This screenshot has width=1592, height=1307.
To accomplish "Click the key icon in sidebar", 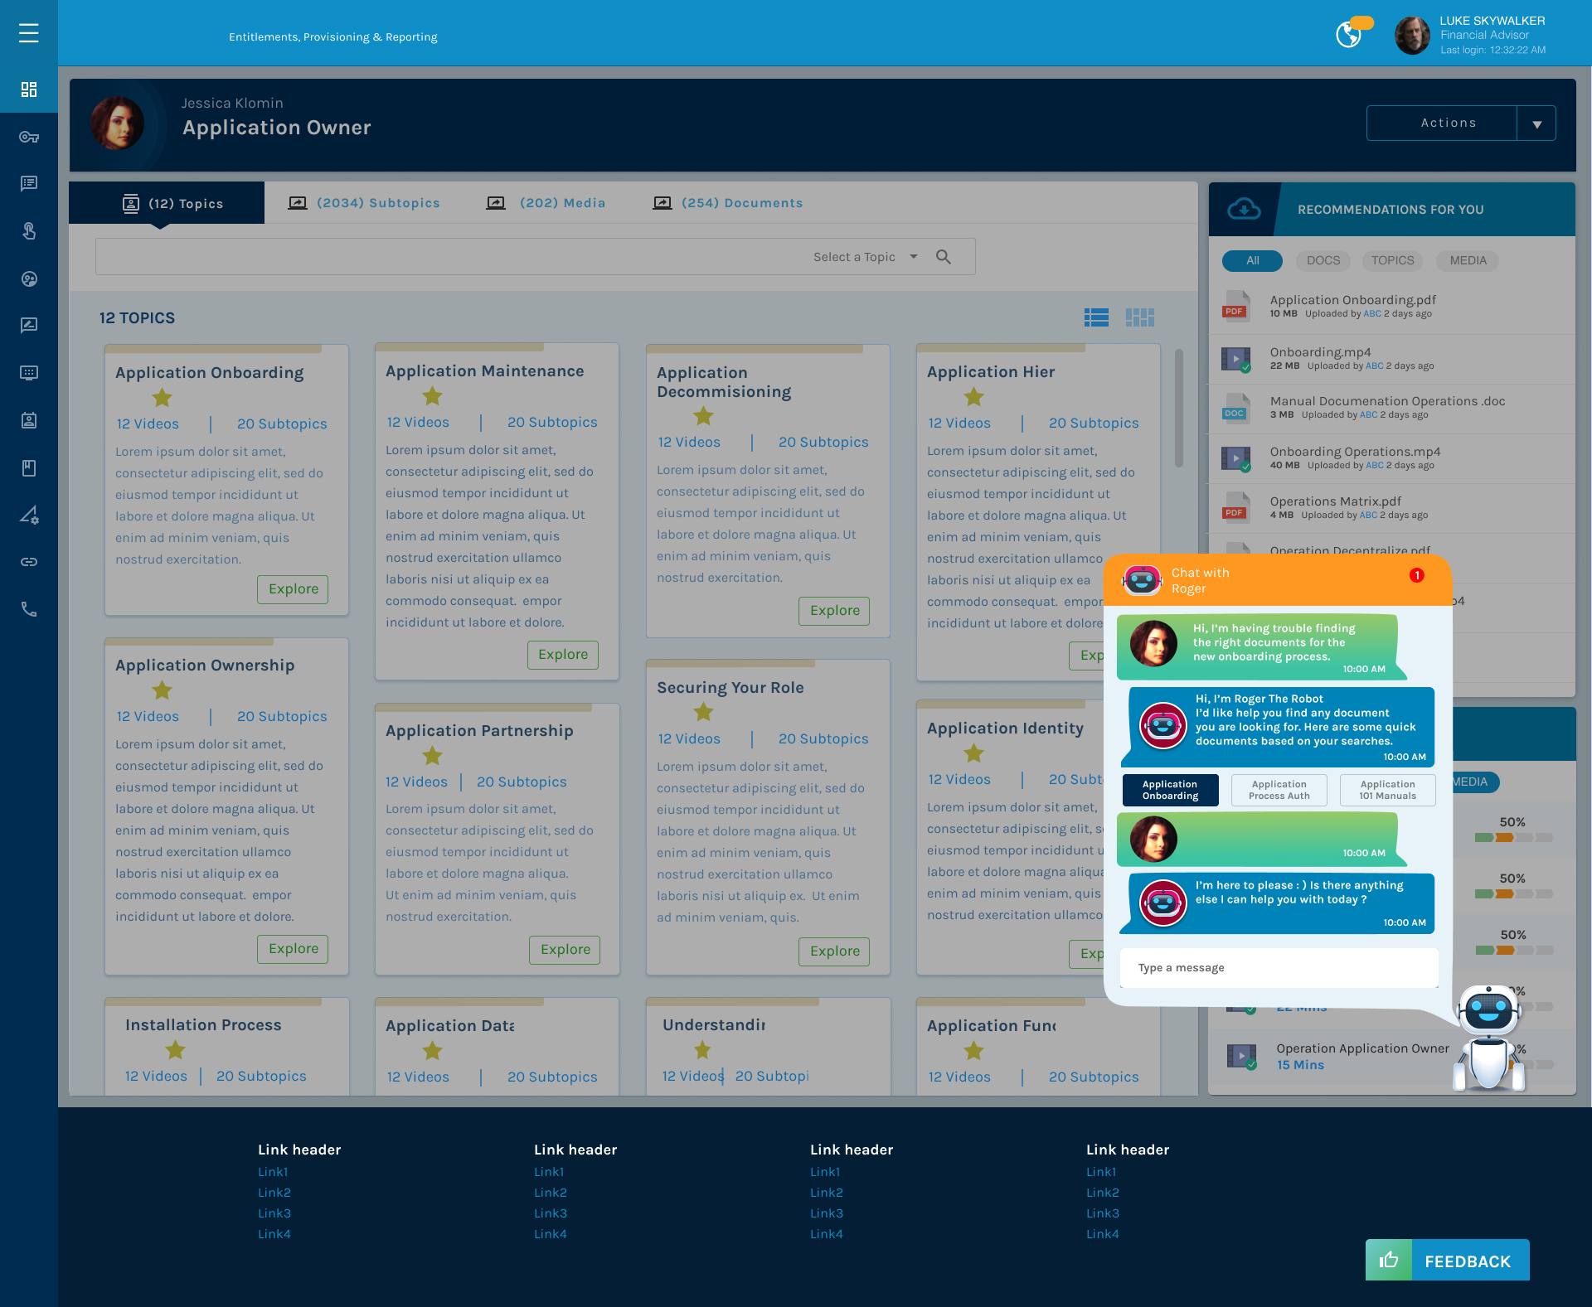I will (x=29, y=137).
